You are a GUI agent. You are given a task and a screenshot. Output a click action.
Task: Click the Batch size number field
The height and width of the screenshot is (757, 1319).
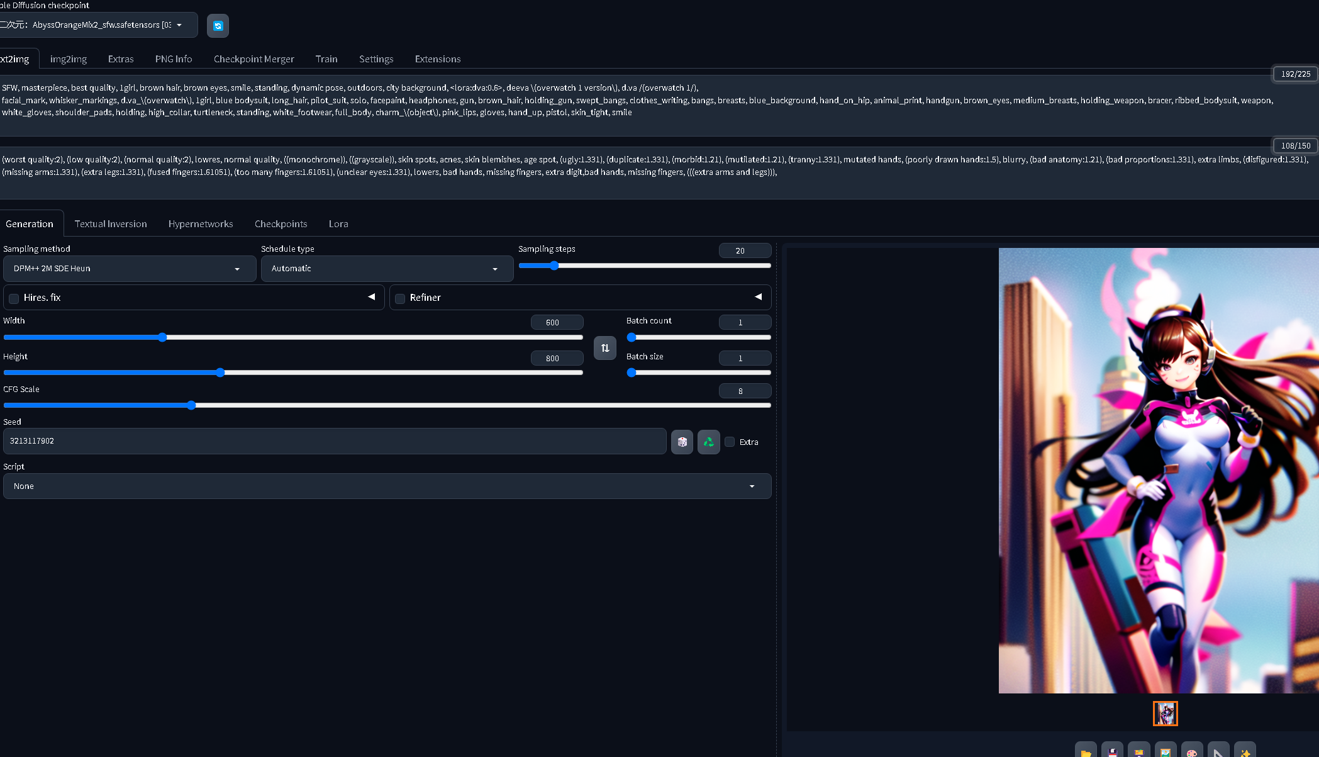click(x=745, y=358)
